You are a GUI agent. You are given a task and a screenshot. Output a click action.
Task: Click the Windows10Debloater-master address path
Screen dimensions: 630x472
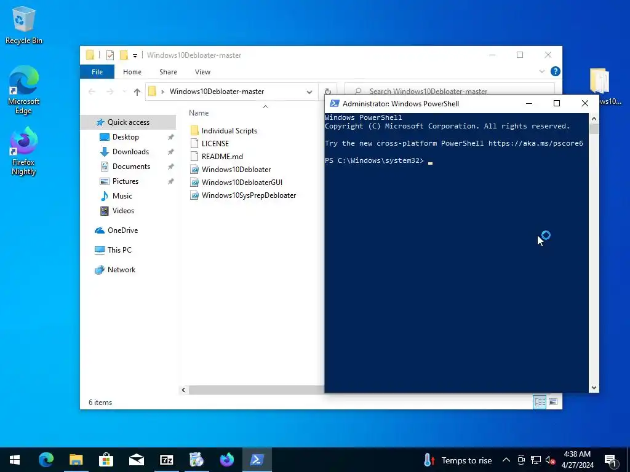[x=217, y=92]
